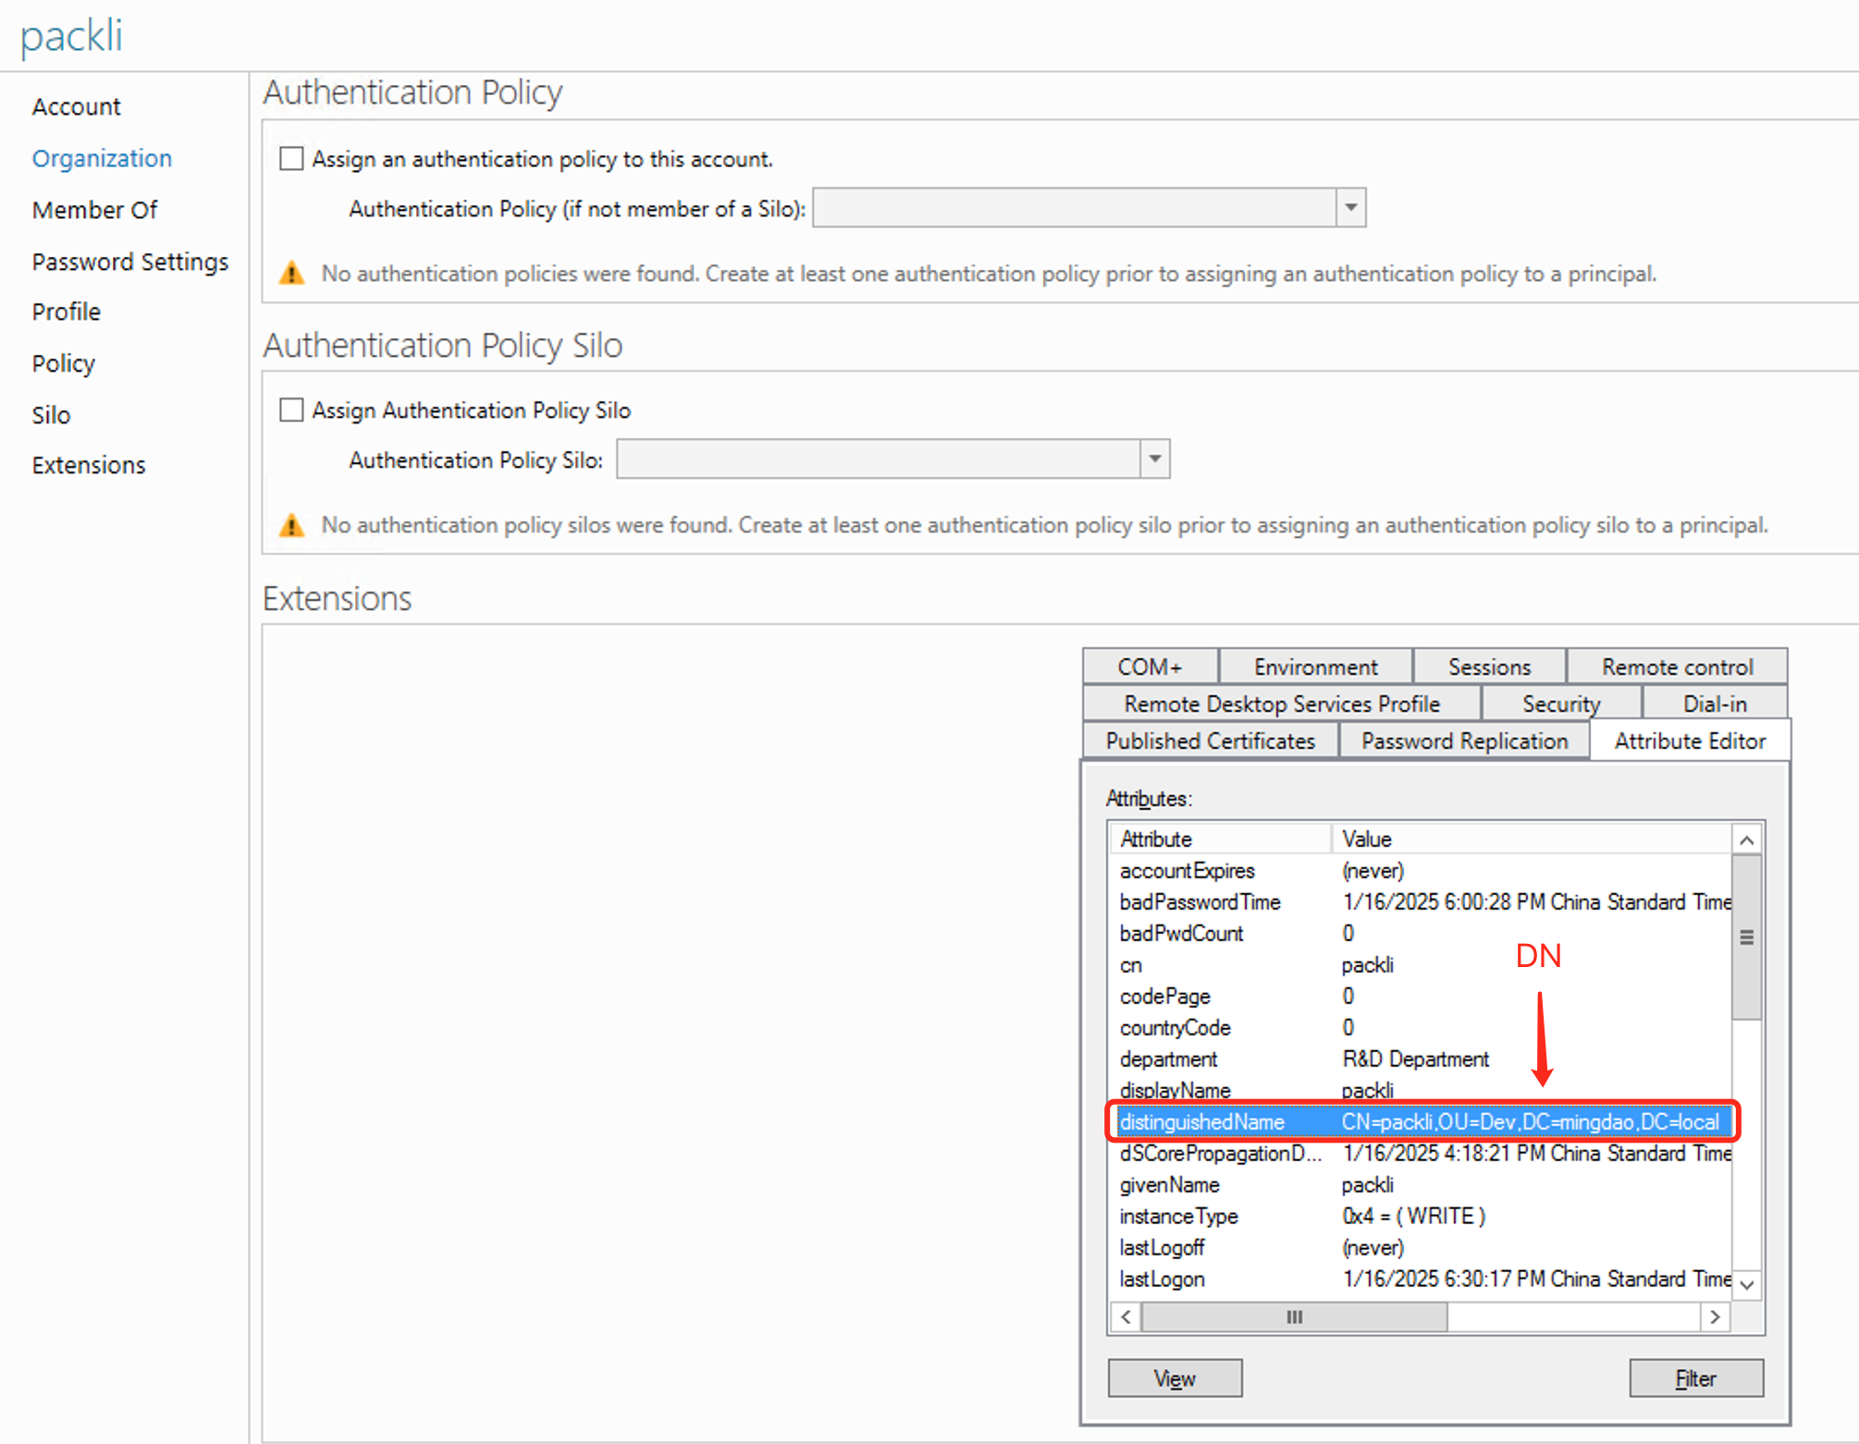Select the Attribute Editor tab
The height and width of the screenshot is (1444, 1859).
[1690, 740]
